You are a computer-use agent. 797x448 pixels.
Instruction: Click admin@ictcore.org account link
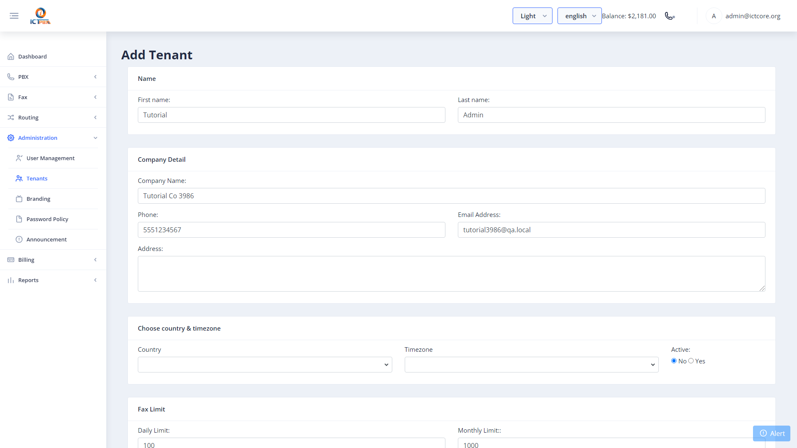pos(753,16)
